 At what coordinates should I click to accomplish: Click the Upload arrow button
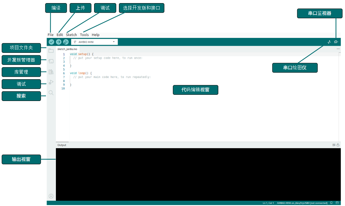(x=58, y=42)
